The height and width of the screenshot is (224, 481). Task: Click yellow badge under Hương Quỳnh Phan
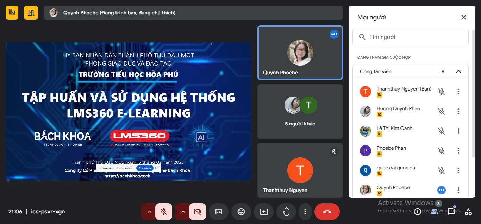[x=380, y=114]
